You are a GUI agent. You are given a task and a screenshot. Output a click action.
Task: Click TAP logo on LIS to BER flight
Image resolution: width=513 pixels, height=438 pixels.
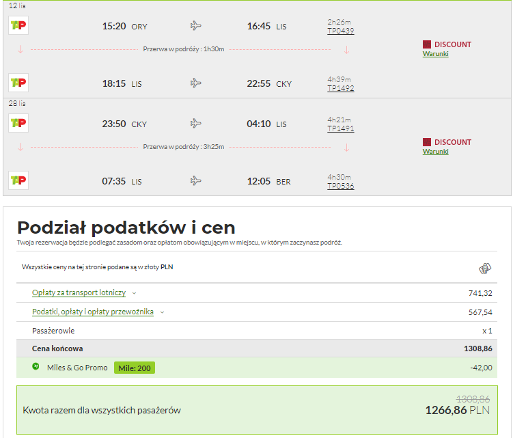[x=18, y=180]
